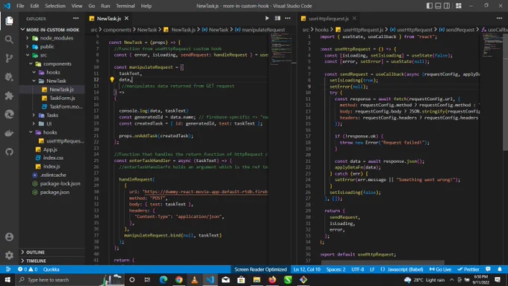Click the NewTask.js editor minimap
Image resolution: width=508 pixels, height=286 pixels.
point(281,49)
